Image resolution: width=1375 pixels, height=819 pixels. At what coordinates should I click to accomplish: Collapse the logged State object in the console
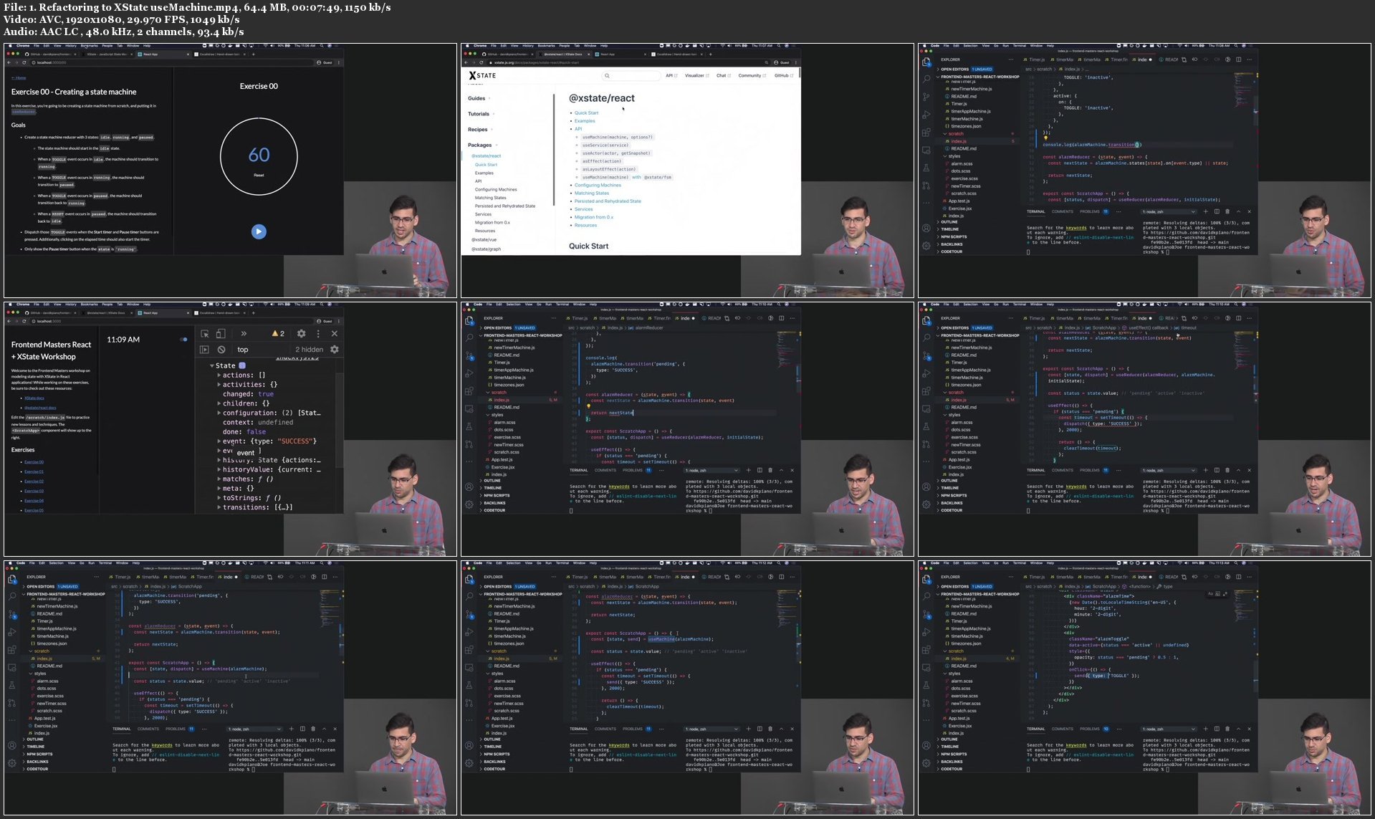pos(212,365)
